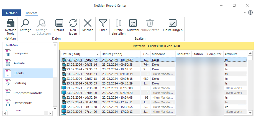
Task: Select row 22.02.2024 - 08:16:48
Action: 154,107
